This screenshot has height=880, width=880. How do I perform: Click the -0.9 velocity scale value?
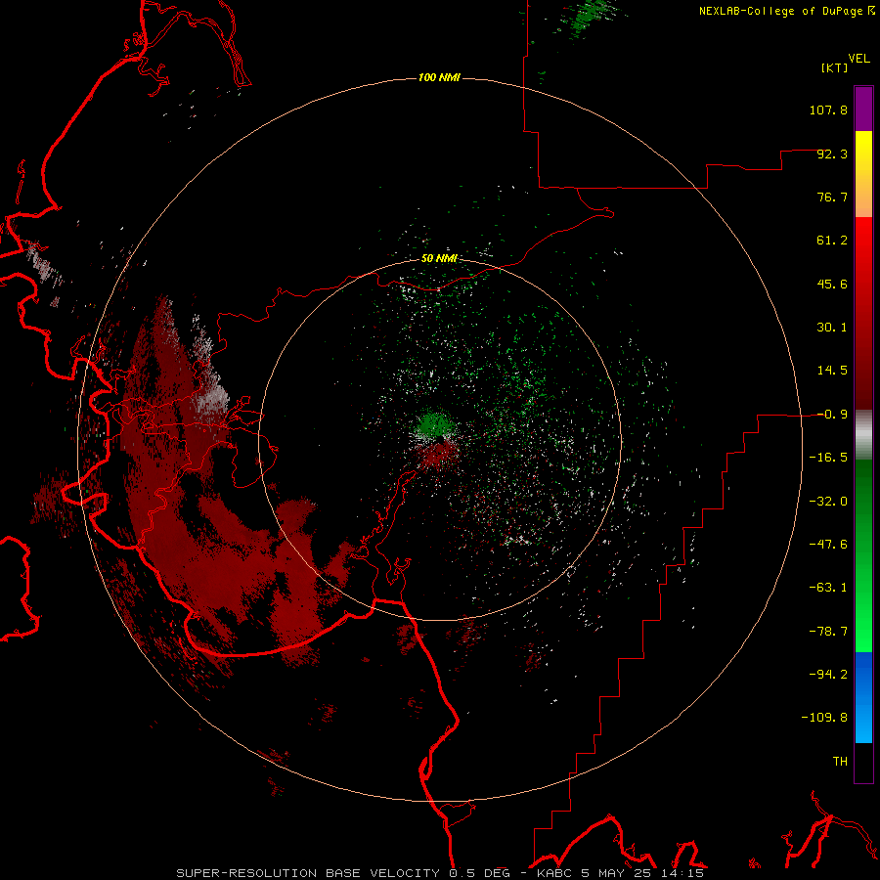832,415
